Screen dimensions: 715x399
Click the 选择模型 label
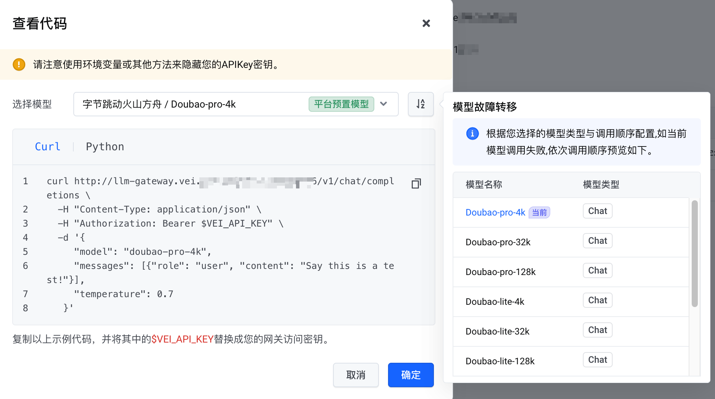pos(32,104)
